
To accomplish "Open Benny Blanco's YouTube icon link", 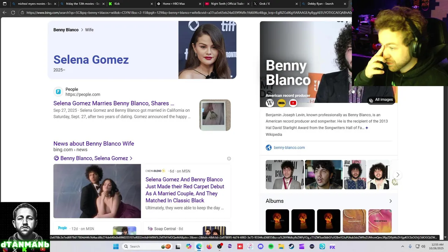I will click(x=293, y=103).
